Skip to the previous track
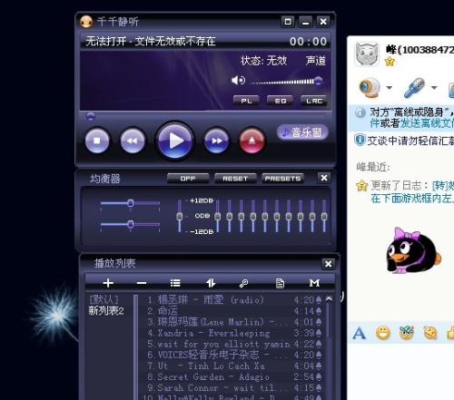454x400 pixels. 133,141
